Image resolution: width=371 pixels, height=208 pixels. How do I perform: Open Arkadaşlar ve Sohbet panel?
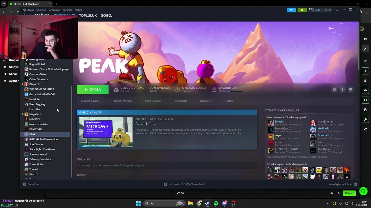pyautogui.click(x=343, y=184)
